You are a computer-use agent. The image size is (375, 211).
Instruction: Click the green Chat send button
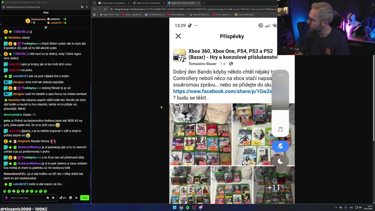pos(85,198)
